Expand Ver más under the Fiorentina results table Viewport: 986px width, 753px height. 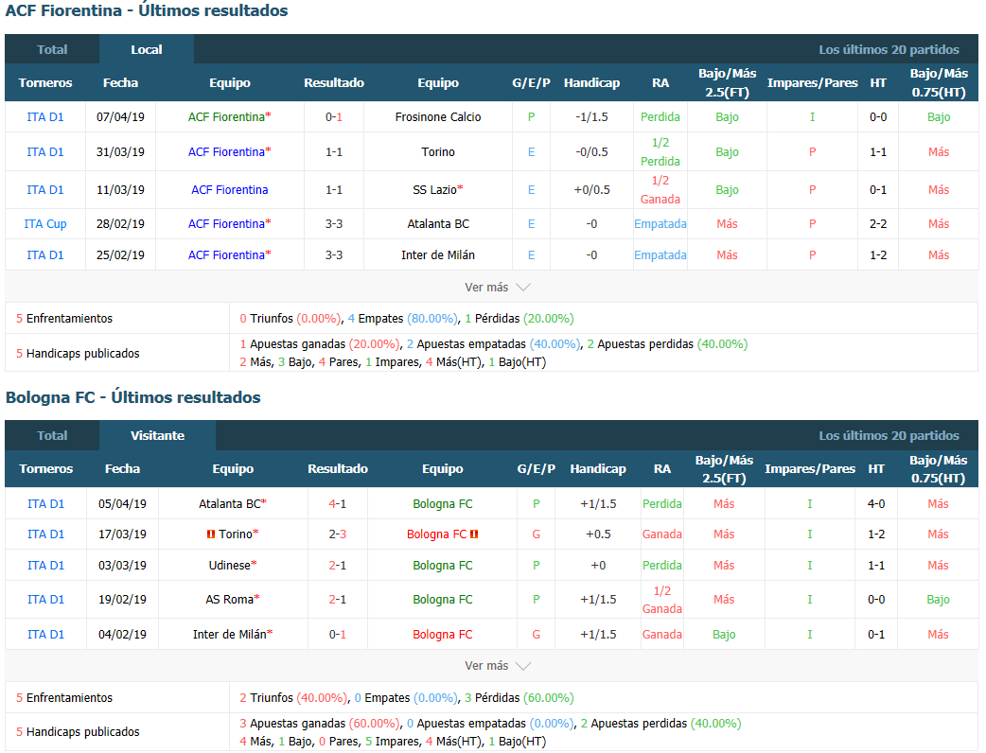tap(498, 288)
